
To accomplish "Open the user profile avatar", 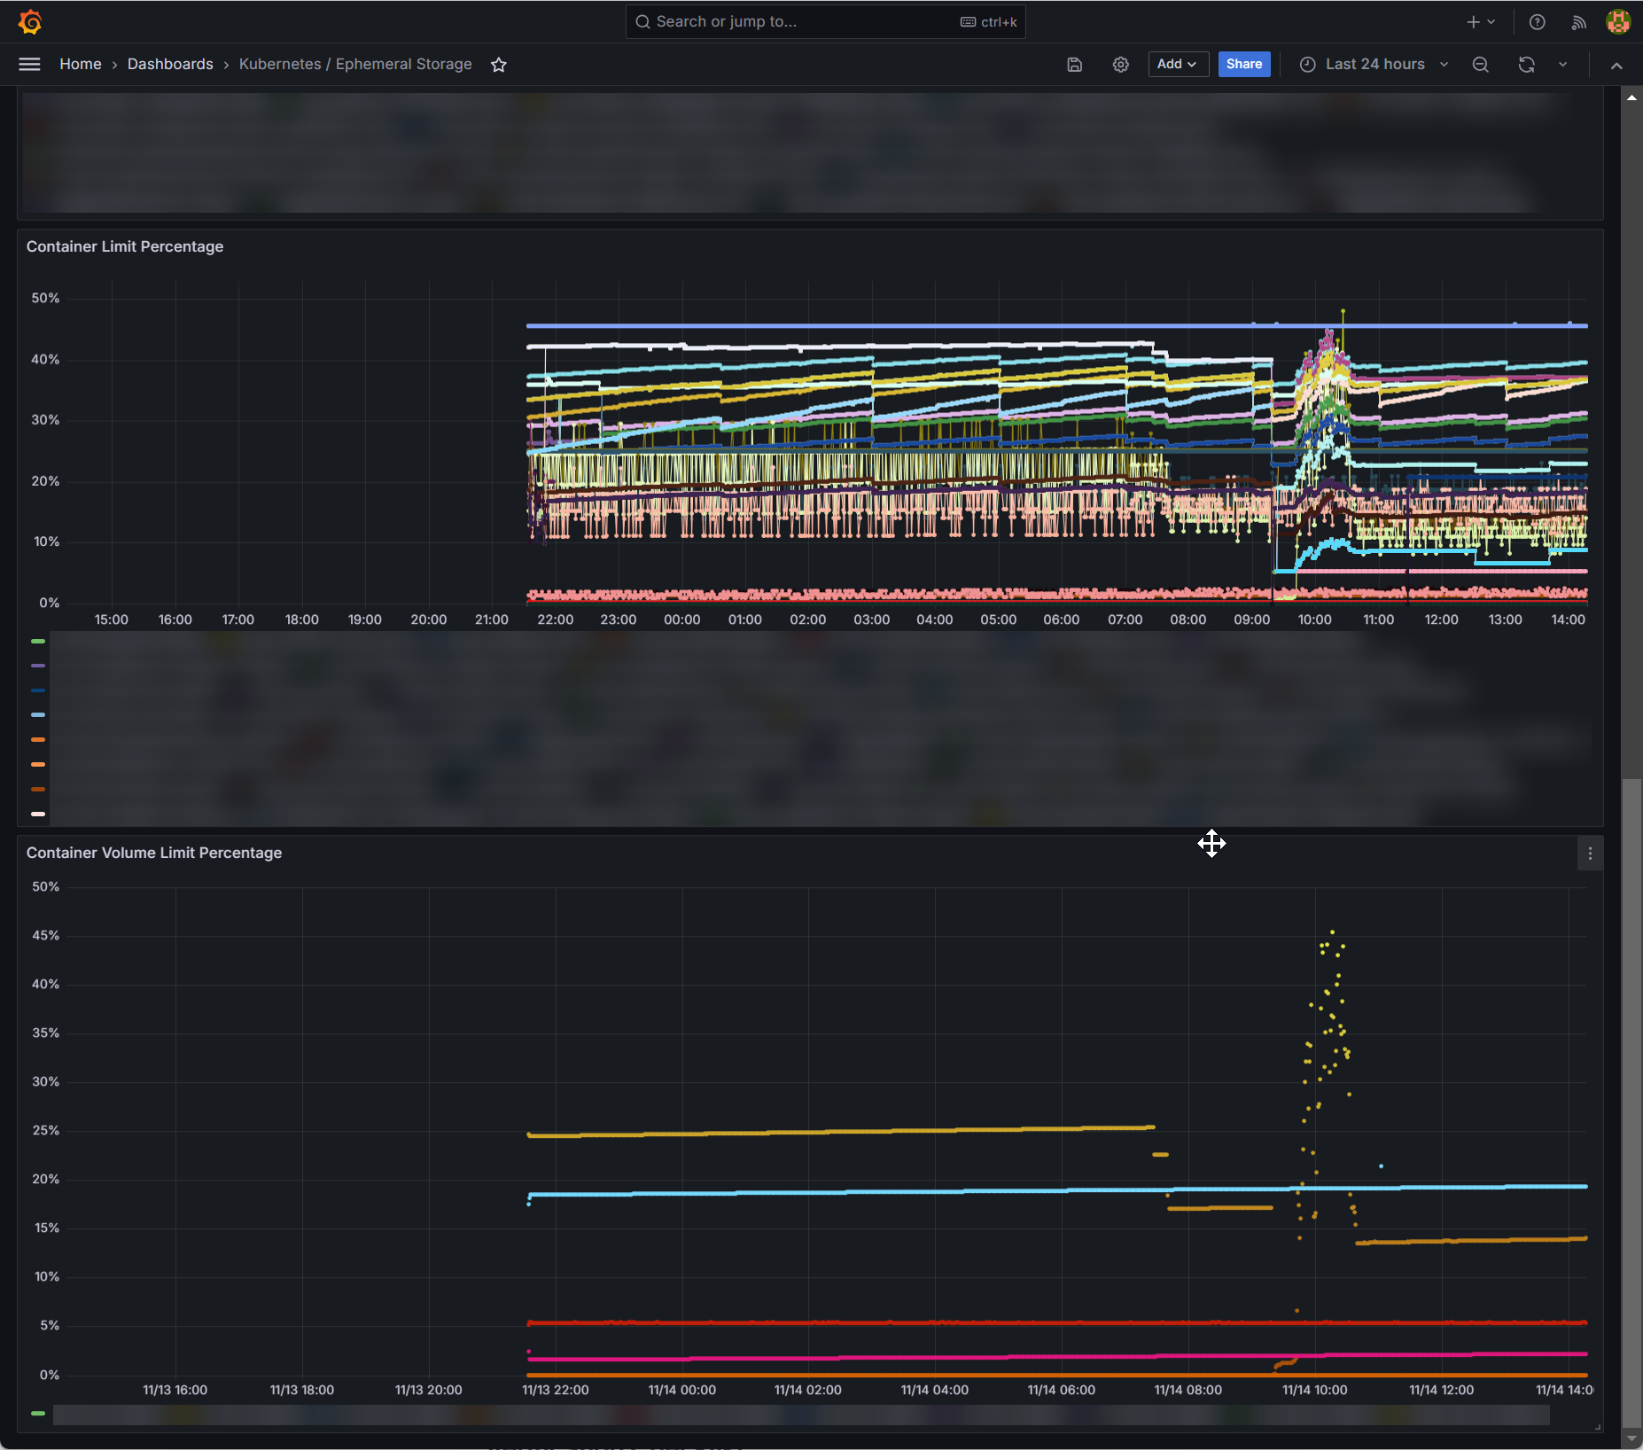I will 1618,22.
